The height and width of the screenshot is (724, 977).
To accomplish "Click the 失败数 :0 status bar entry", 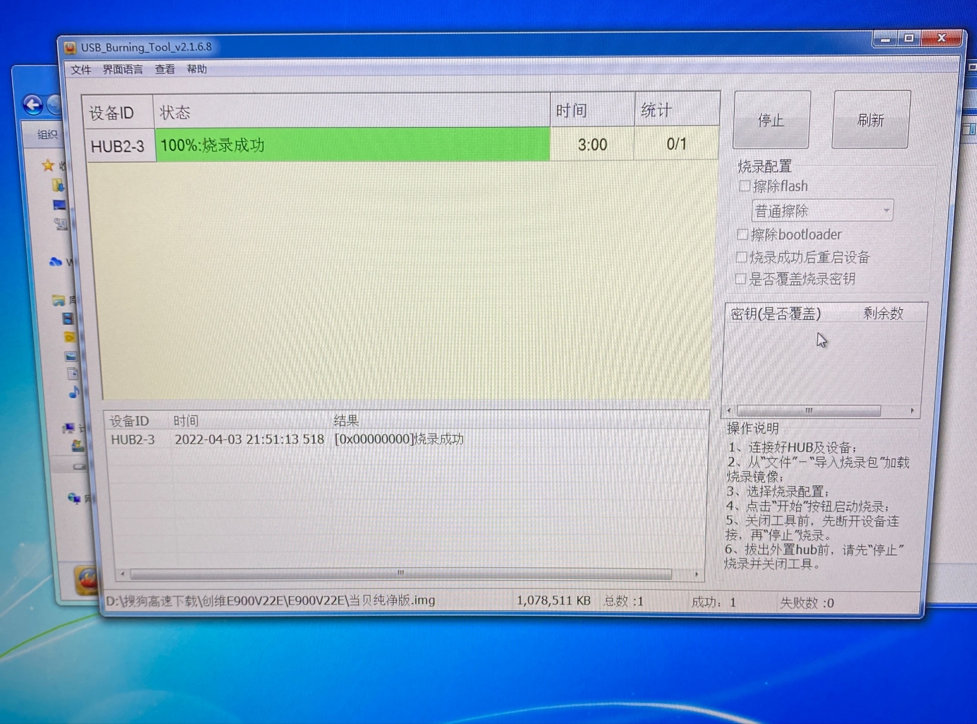I will (807, 603).
